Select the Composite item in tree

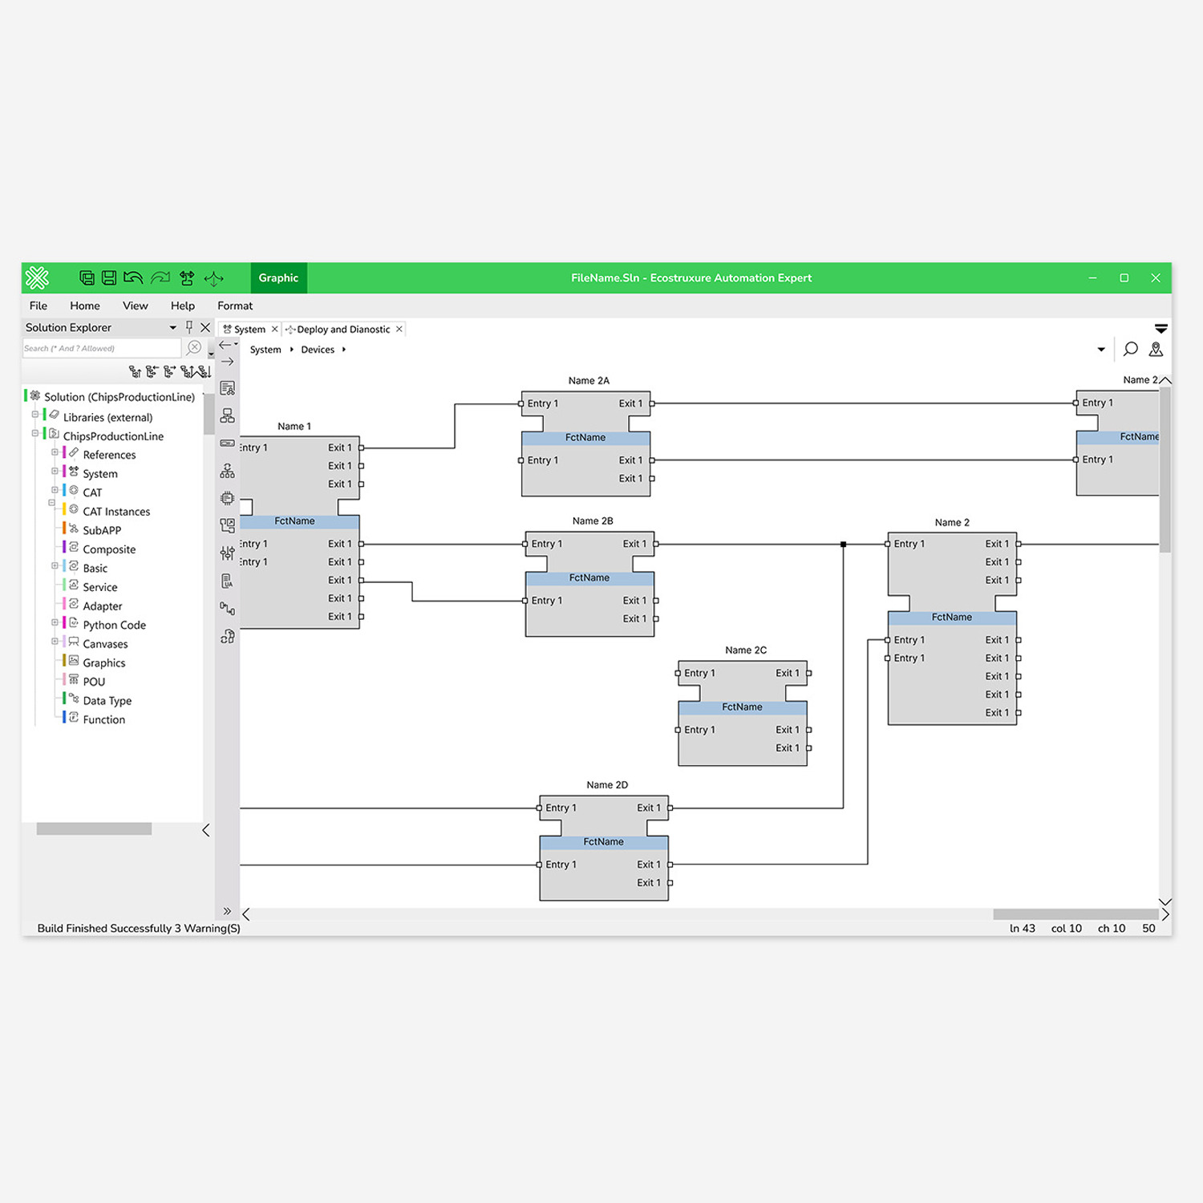109,549
